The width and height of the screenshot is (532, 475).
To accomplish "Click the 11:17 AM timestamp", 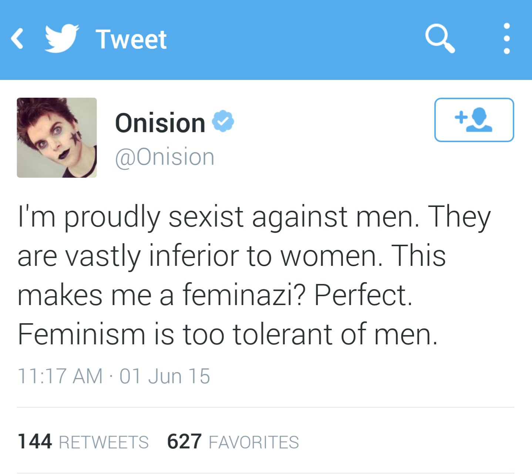I will [60, 376].
